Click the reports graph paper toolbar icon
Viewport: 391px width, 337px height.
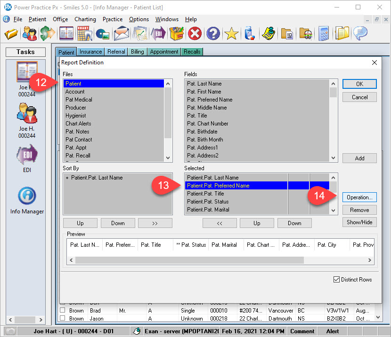click(x=139, y=33)
